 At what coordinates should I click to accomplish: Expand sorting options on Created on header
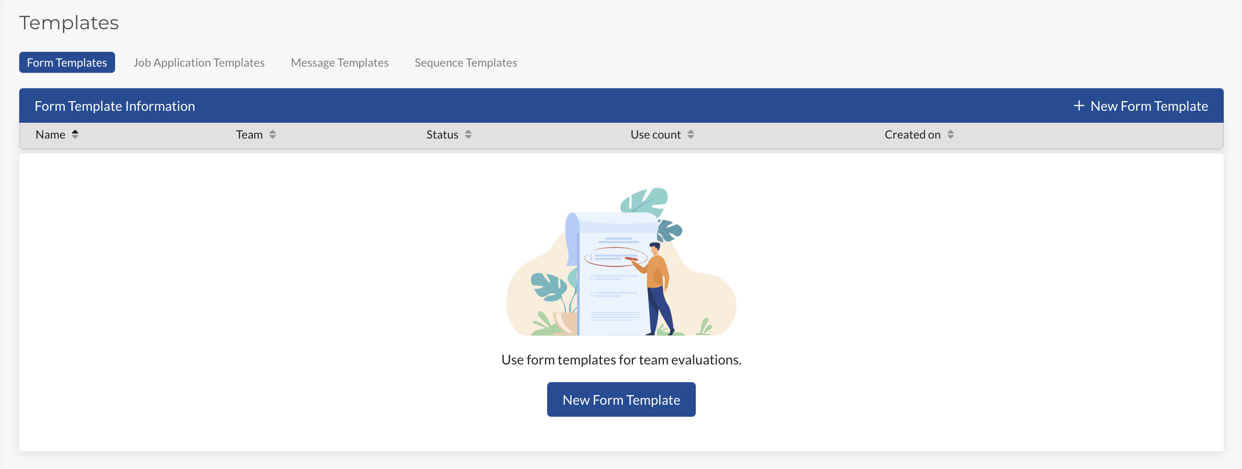pyautogui.click(x=950, y=134)
